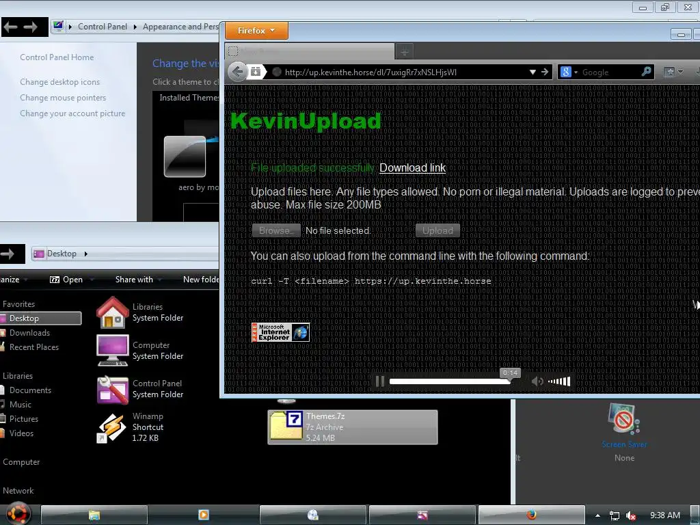Select Computer in the navigation pane
The image size is (700, 525).
[x=21, y=462]
